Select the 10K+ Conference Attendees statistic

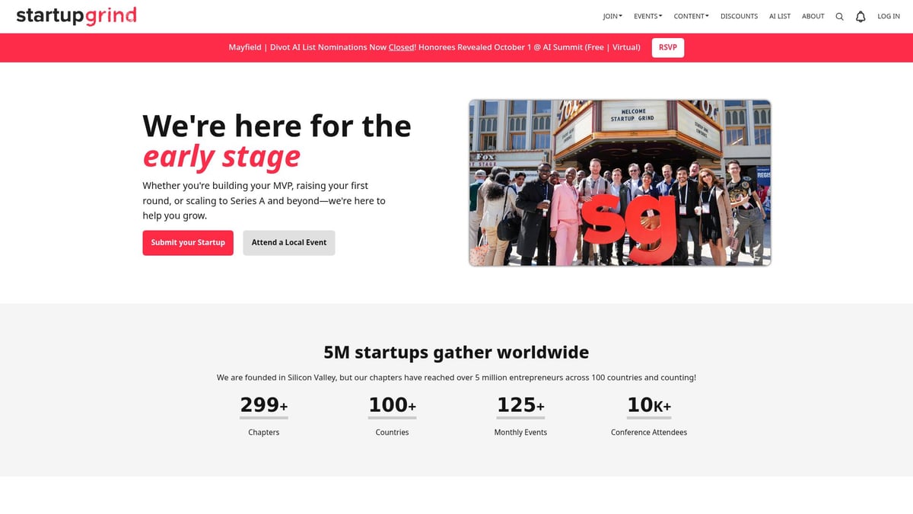pyautogui.click(x=649, y=415)
